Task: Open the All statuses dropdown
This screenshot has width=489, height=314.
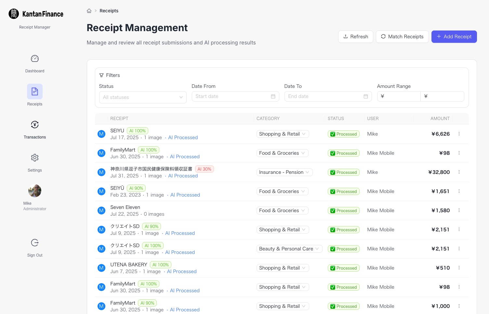Action: pos(143,97)
